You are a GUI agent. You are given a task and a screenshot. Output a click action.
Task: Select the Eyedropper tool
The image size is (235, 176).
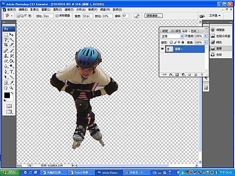coord(11,83)
